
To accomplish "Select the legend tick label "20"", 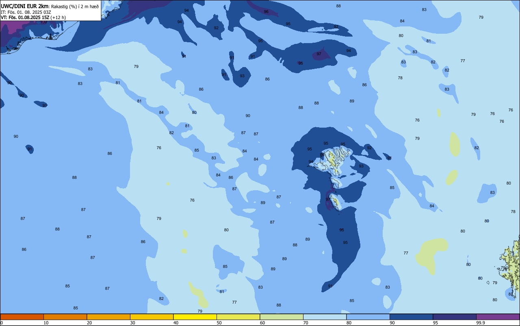I will point(89,323).
